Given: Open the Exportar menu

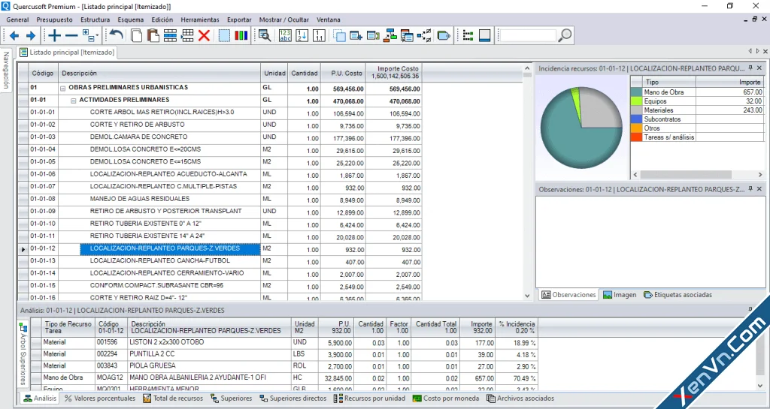Looking at the screenshot, I should (239, 20).
